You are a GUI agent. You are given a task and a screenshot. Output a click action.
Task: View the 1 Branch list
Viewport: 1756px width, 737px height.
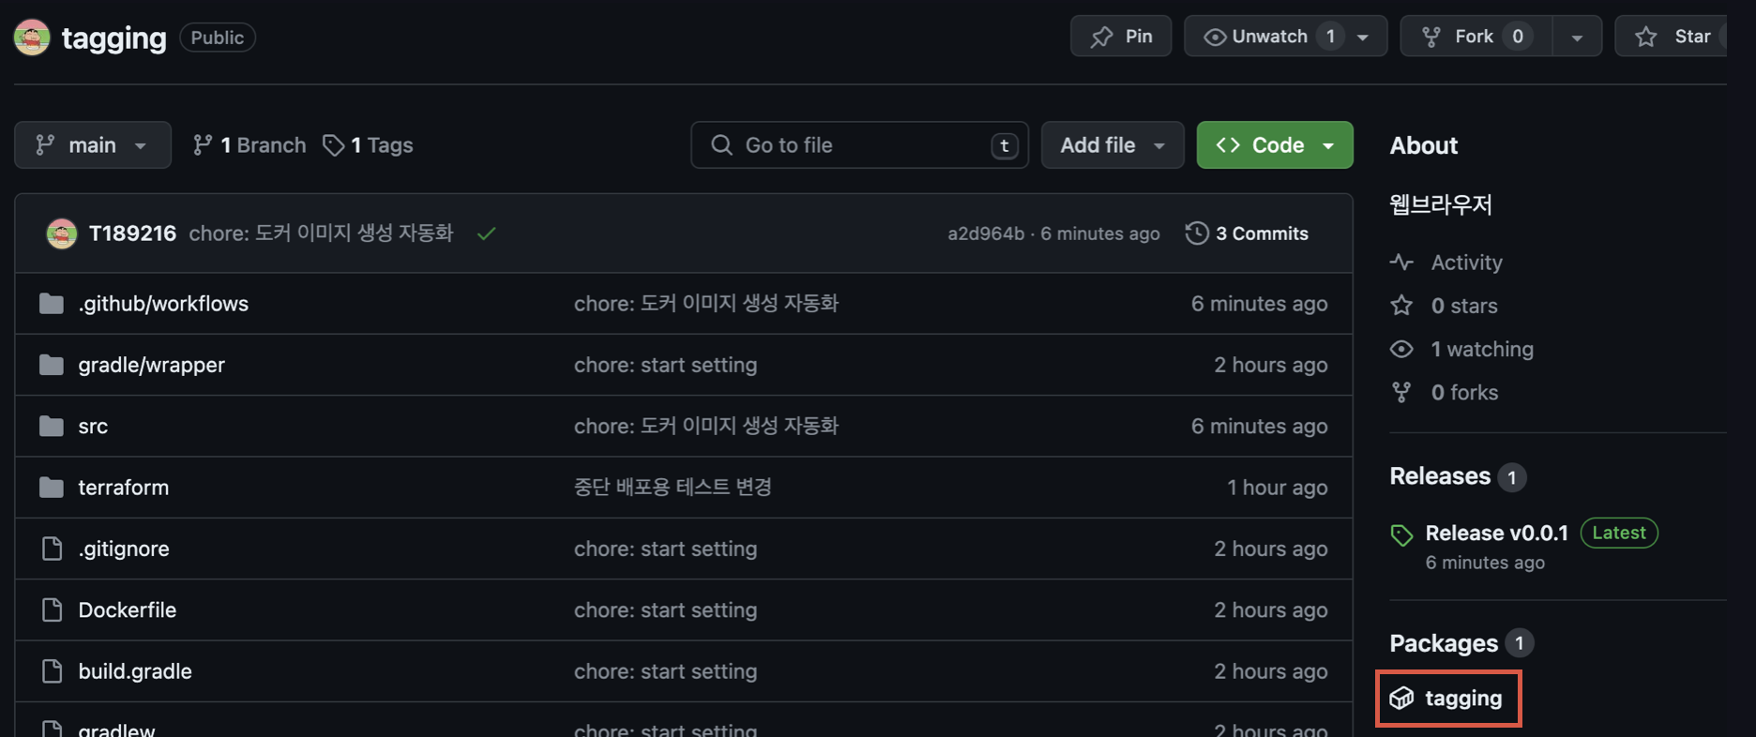click(x=250, y=145)
